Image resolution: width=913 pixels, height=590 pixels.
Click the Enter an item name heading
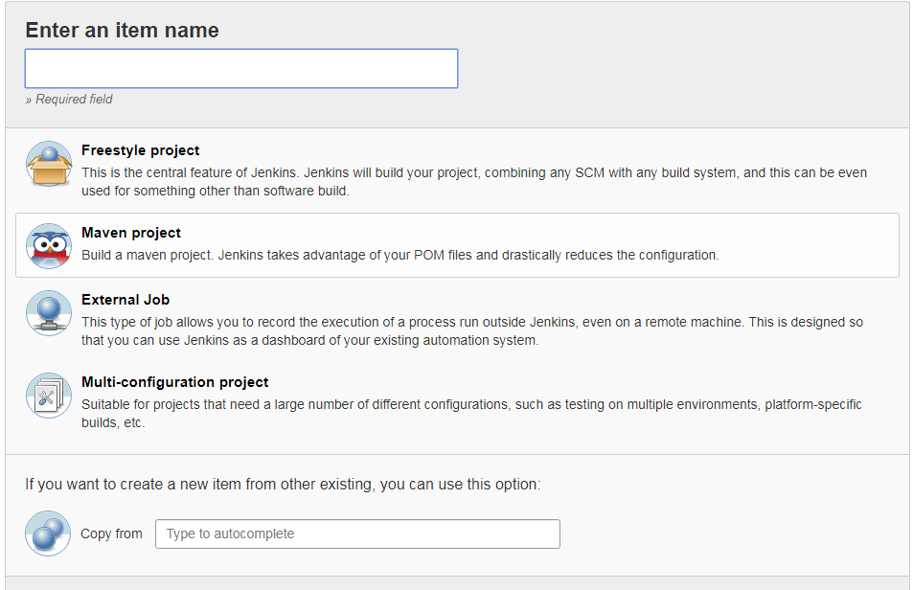122,31
